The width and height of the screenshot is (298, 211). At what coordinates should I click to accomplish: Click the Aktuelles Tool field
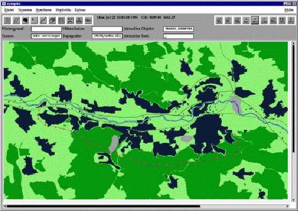click(x=178, y=36)
